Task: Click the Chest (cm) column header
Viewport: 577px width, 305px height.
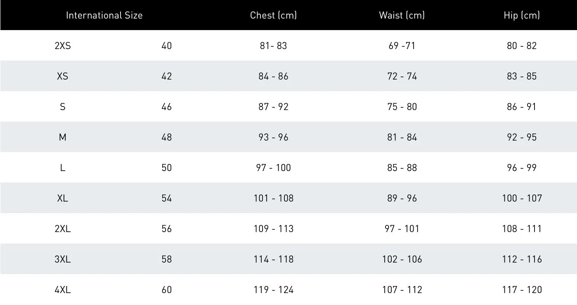Action: pos(273,15)
